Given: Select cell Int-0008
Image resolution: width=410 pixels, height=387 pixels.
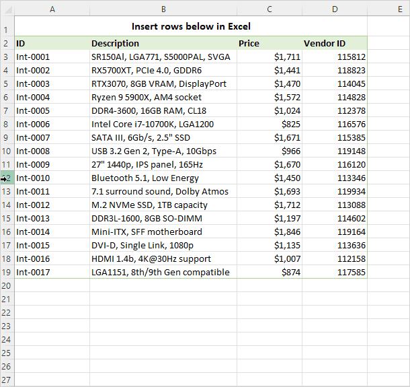Looking at the screenshot, I should [52, 151].
